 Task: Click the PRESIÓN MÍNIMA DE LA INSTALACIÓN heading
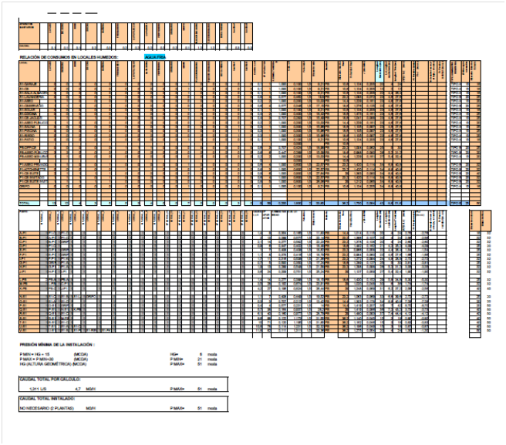[x=58, y=343]
